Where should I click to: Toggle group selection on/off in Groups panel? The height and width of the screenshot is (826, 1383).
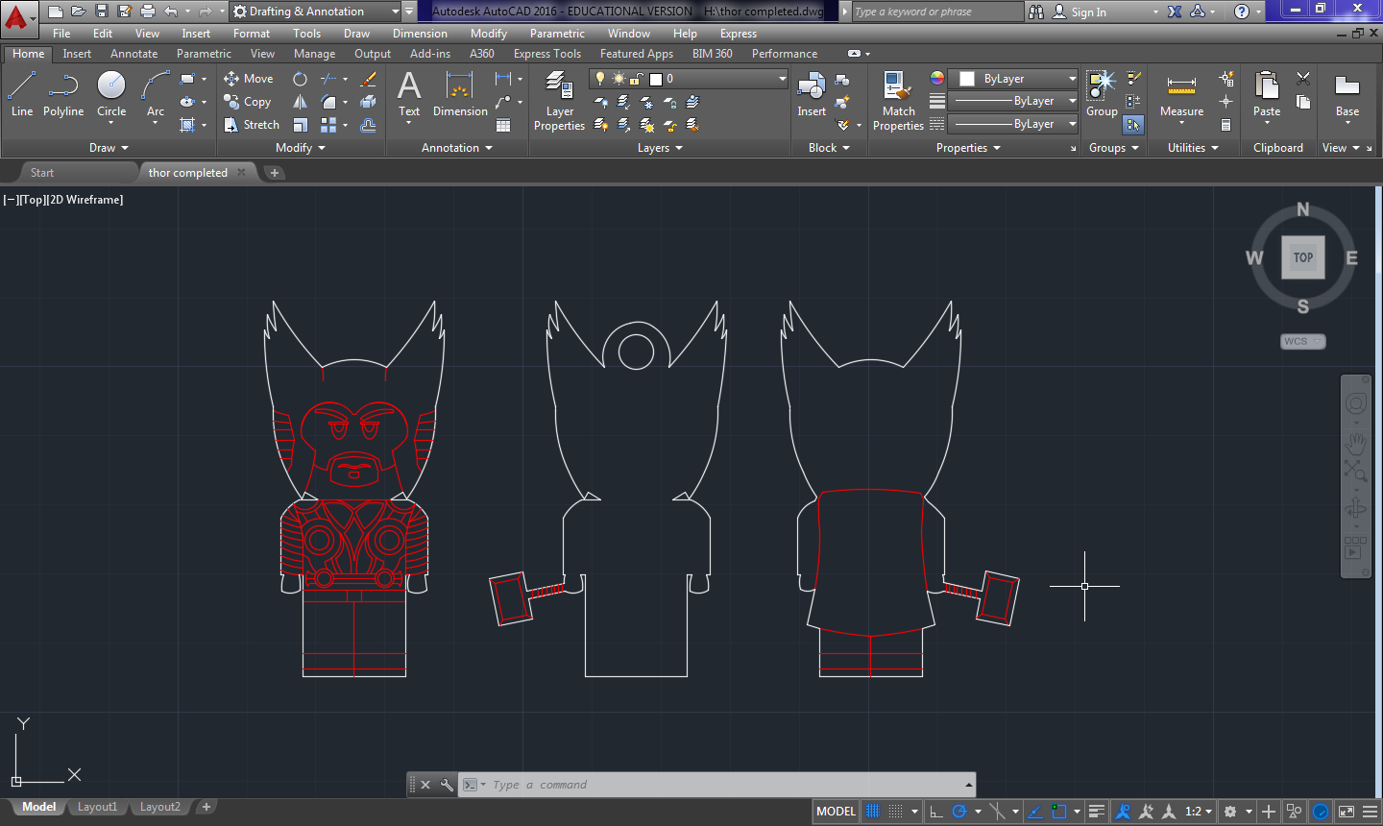tap(1133, 125)
